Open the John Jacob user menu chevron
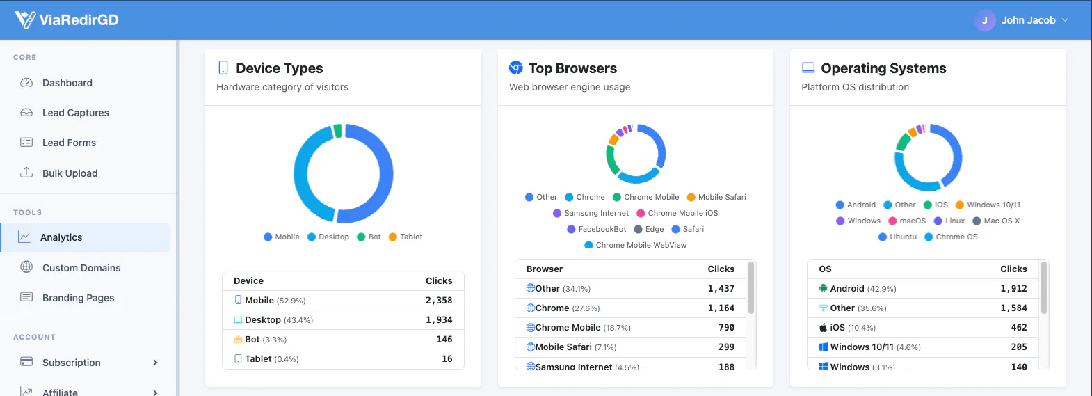1092x396 pixels. pyautogui.click(x=1065, y=20)
